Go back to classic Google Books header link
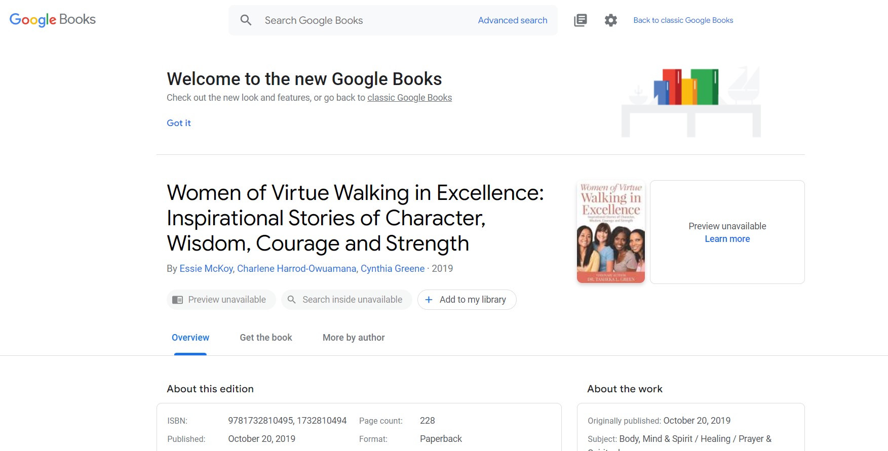 coord(683,20)
